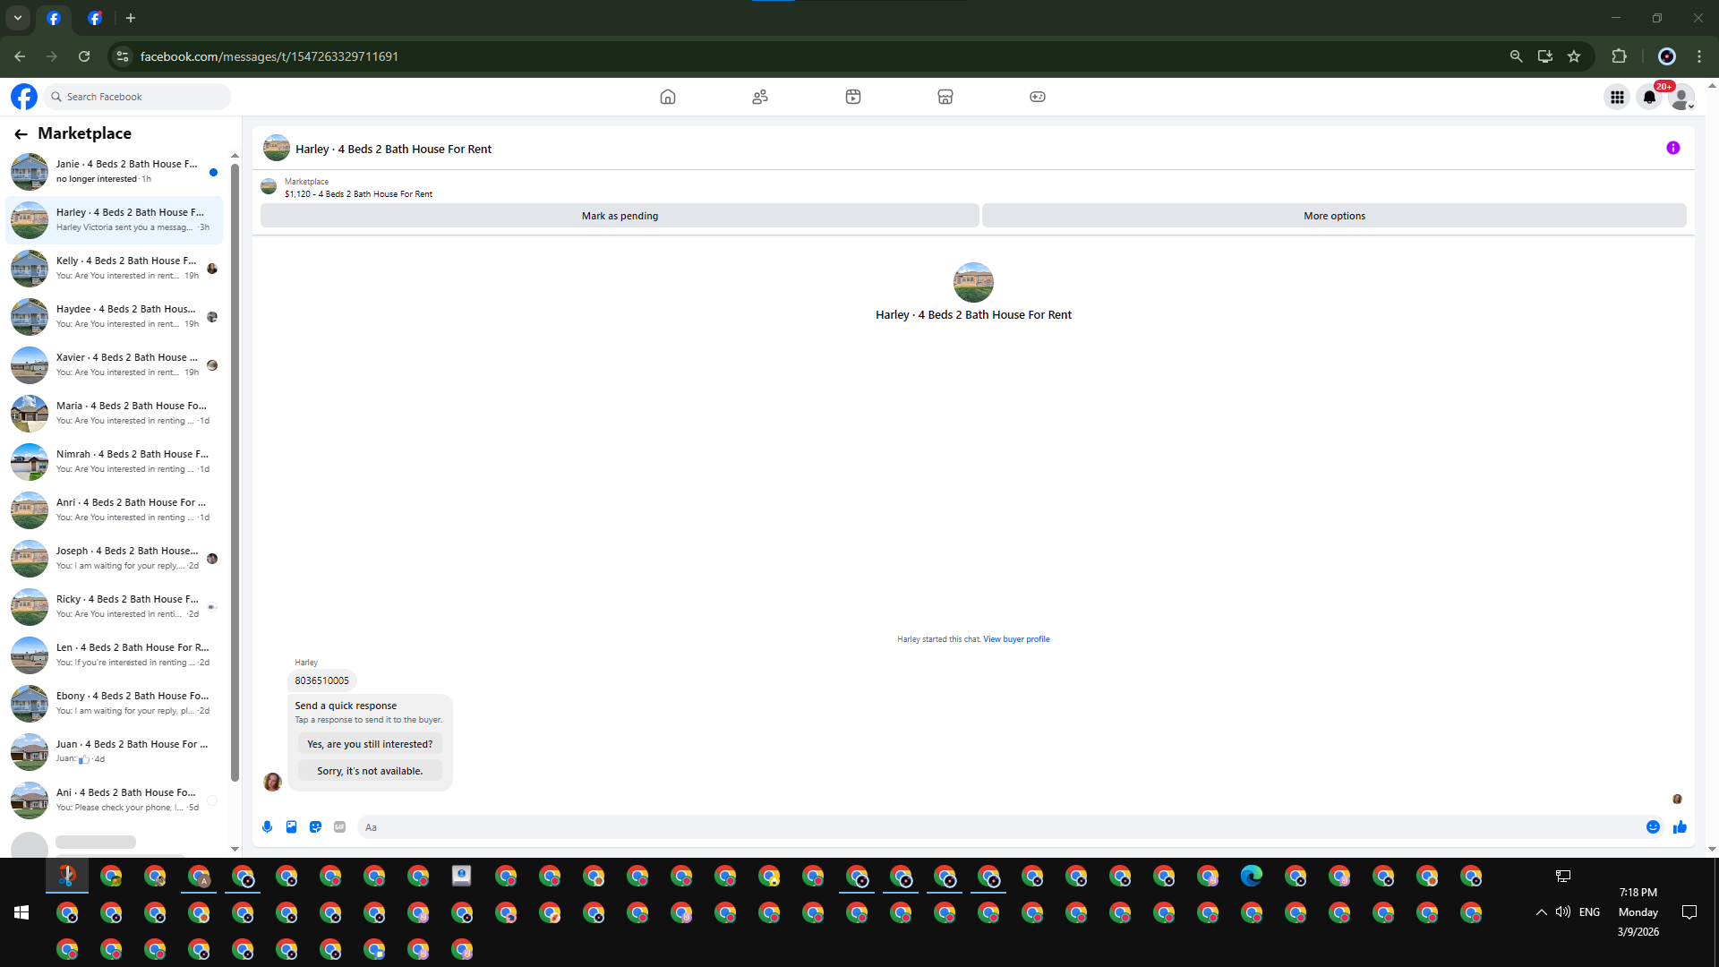The image size is (1719, 967).
Task: Click the Mark as pending button
Action: [x=620, y=216]
